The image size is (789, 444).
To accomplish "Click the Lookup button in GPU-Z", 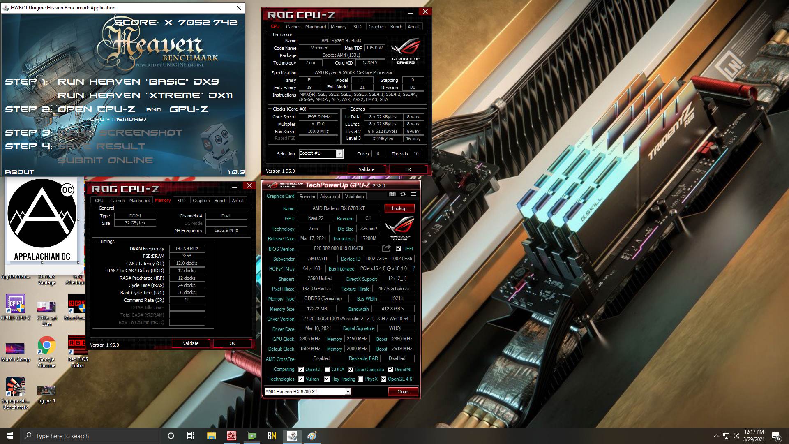I will [x=399, y=208].
